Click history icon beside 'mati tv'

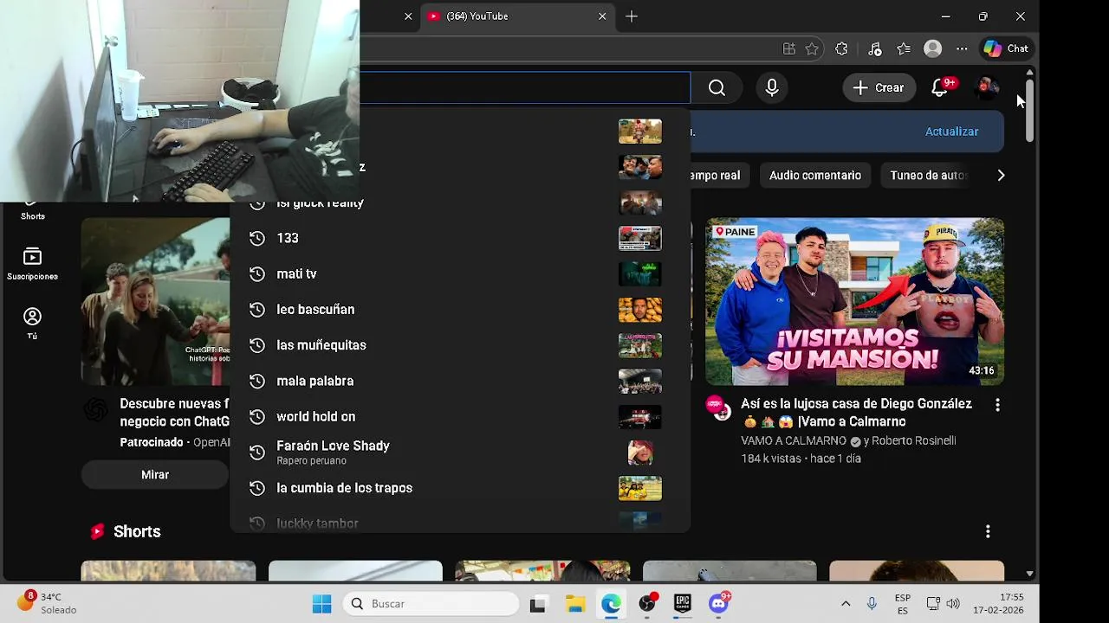[x=256, y=273]
